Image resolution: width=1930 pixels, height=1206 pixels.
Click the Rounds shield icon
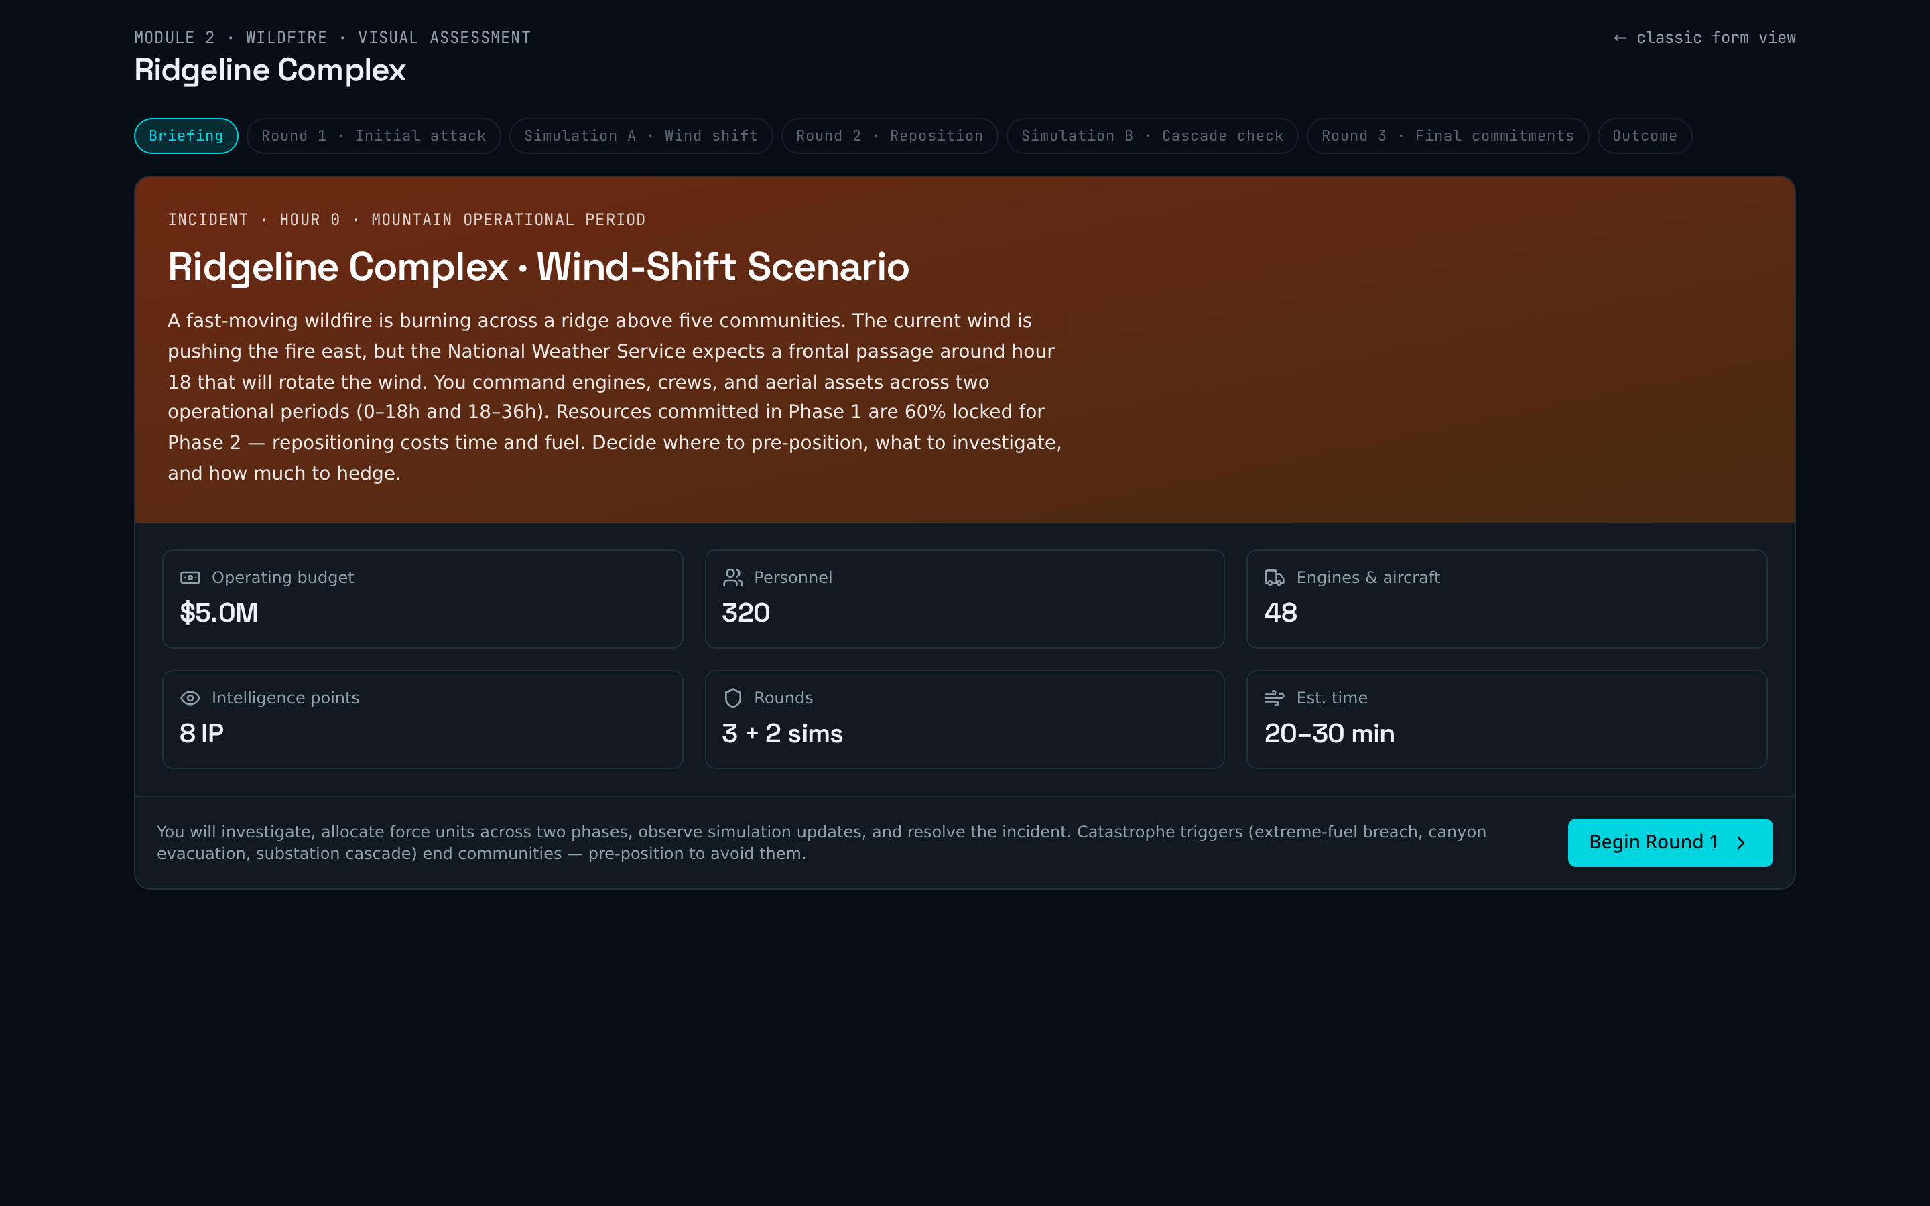click(x=732, y=698)
